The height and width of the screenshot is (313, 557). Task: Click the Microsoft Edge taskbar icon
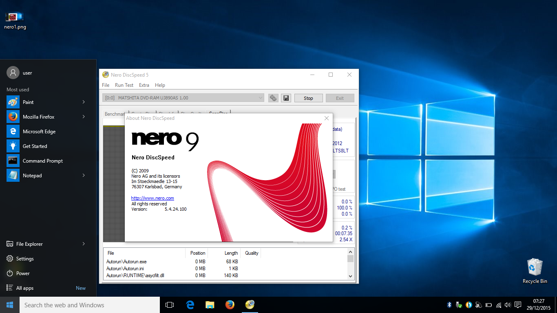tap(190, 305)
